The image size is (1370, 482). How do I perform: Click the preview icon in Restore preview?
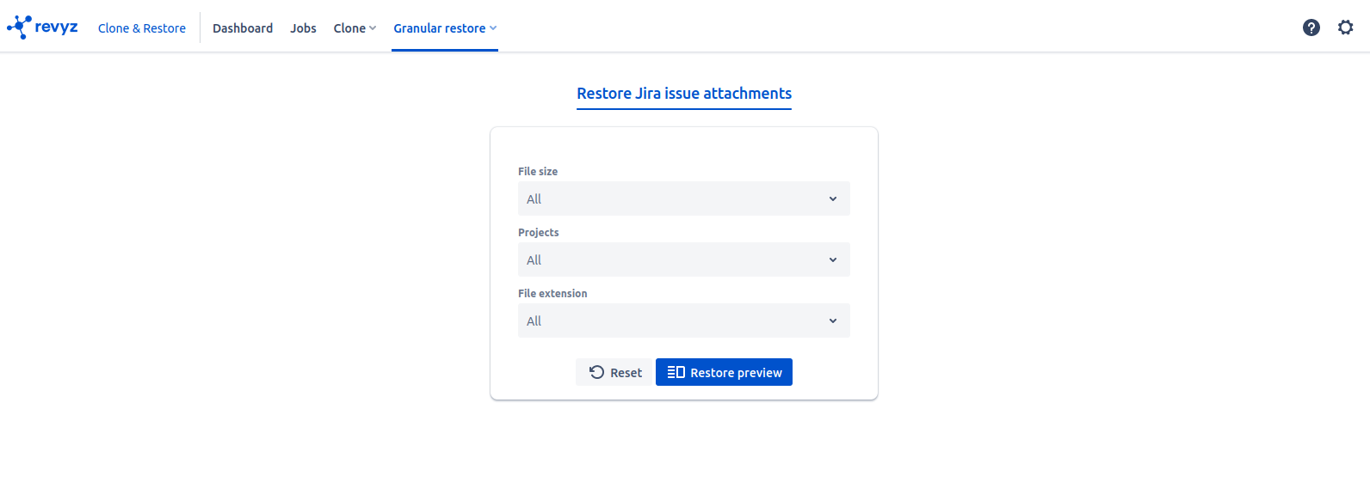click(676, 372)
